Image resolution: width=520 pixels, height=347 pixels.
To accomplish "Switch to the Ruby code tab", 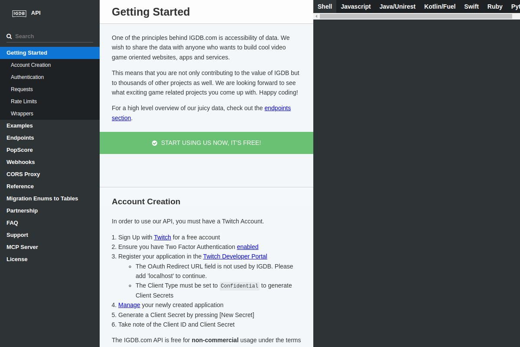I will coord(495,7).
